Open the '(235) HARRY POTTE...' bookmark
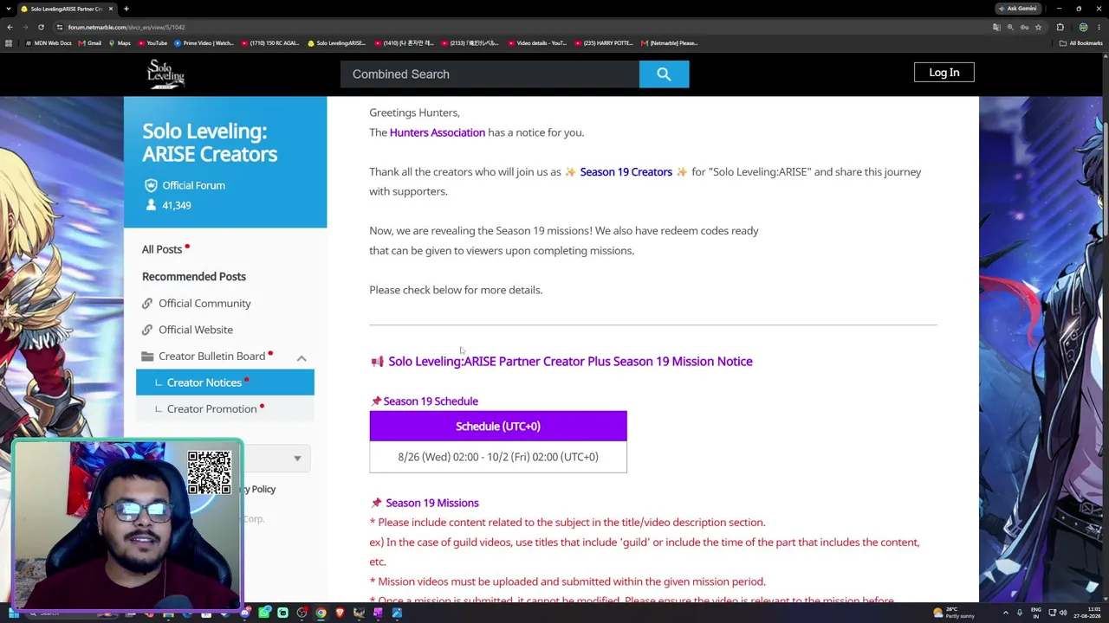This screenshot has width=1109, height=623. coord(604,43)
